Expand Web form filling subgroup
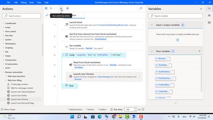The image size is (213, 120). (6, 80)
